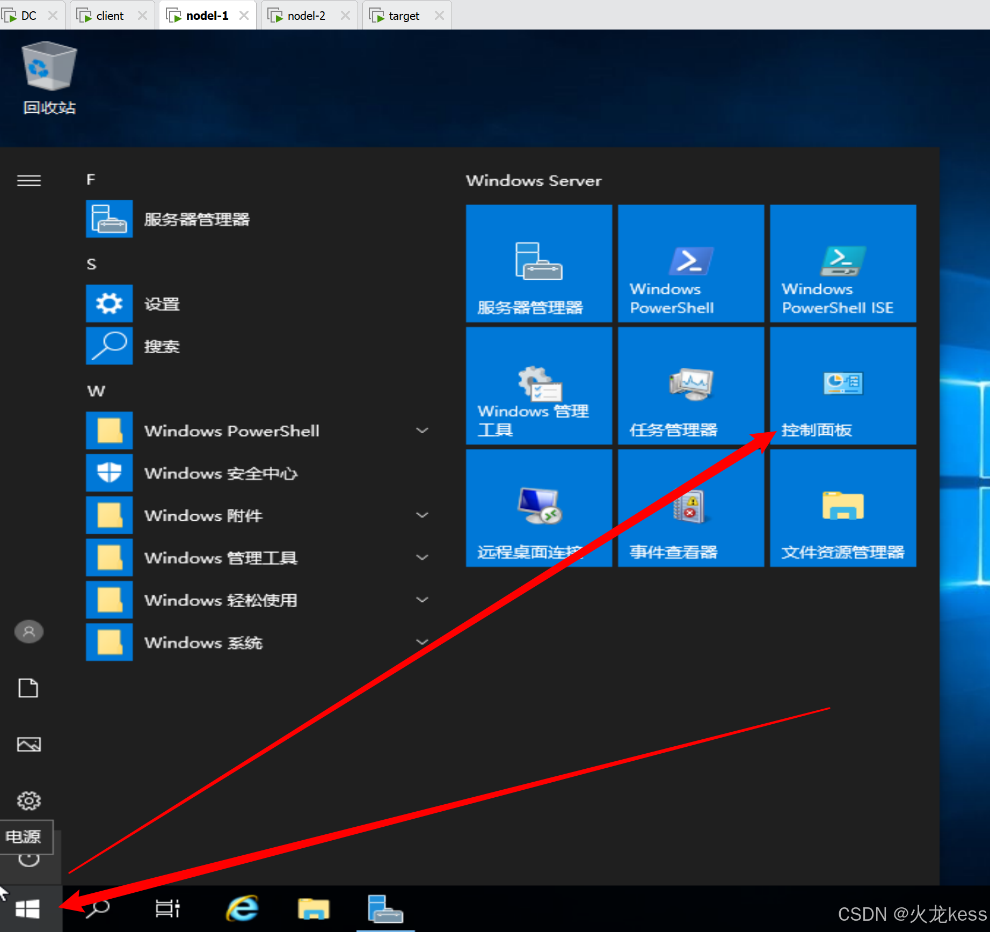Launch the Windows PowerShell ISE tile

tap(843, 263)
